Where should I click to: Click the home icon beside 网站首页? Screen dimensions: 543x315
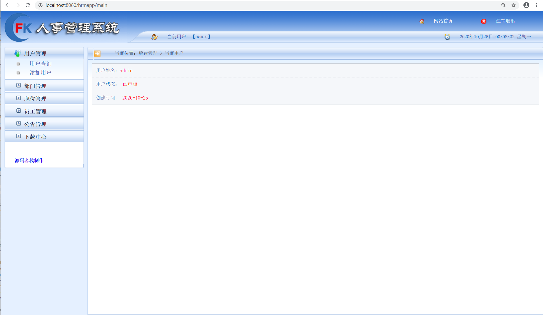tap(422, 21)
